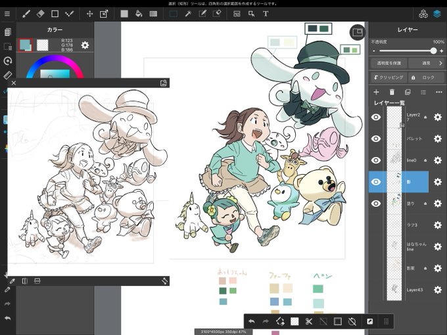Open settings gear for ラフ3 layer

pyautogui.click(x=438, y=225)
